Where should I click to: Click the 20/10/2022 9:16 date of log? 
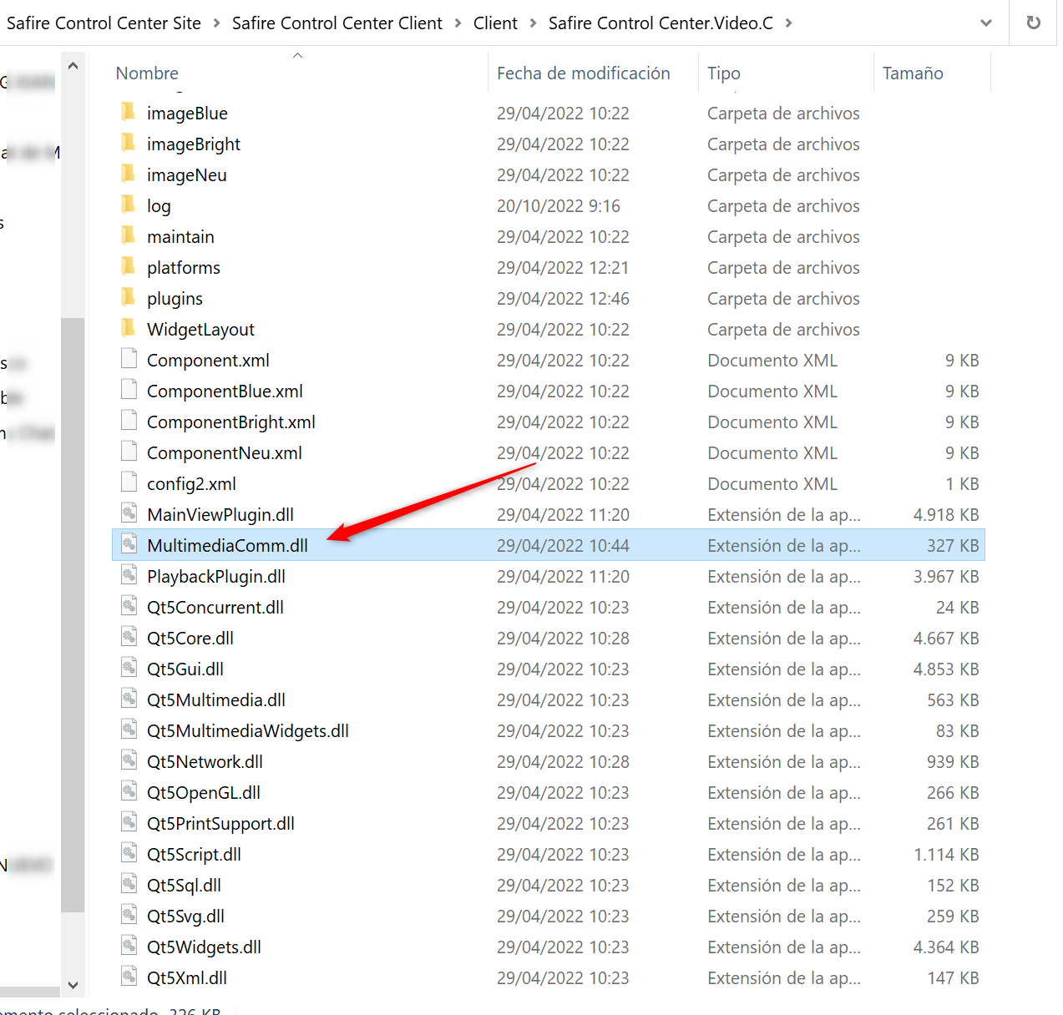click(x=559, y=206)
